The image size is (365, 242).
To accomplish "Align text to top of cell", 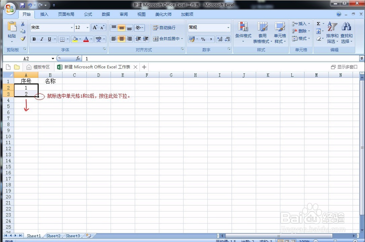I will 114,28.
